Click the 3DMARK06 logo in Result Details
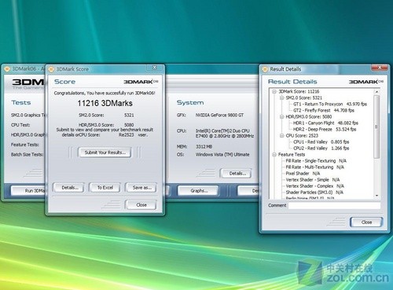Viewport: 393px width, 290px height. coord(365,82)
